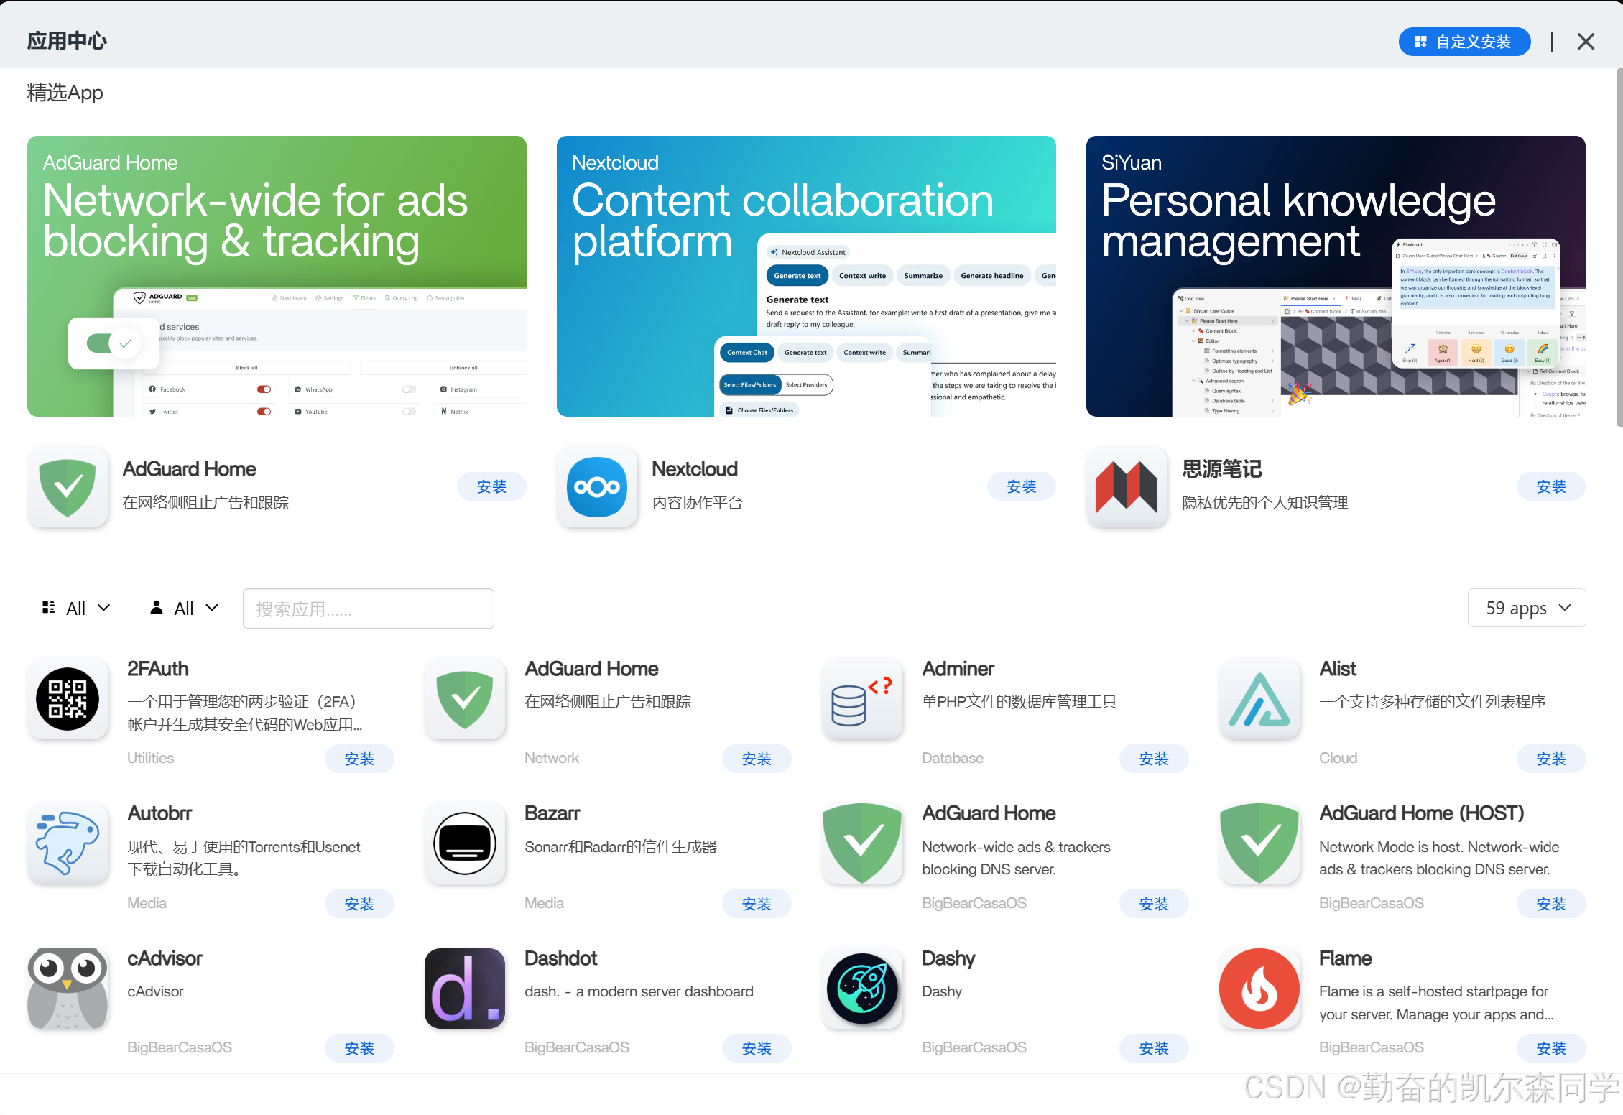Click the 自定义安装 custom install button

coord(1464,42)
